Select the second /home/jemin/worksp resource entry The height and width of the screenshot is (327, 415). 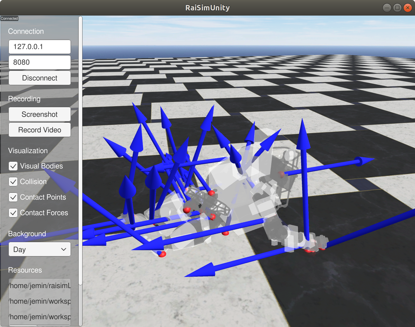pos(39,301)
